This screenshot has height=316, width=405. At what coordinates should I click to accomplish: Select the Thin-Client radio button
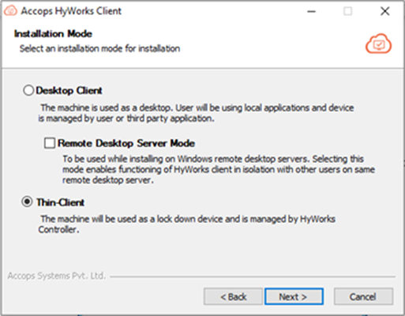[27, 202]
